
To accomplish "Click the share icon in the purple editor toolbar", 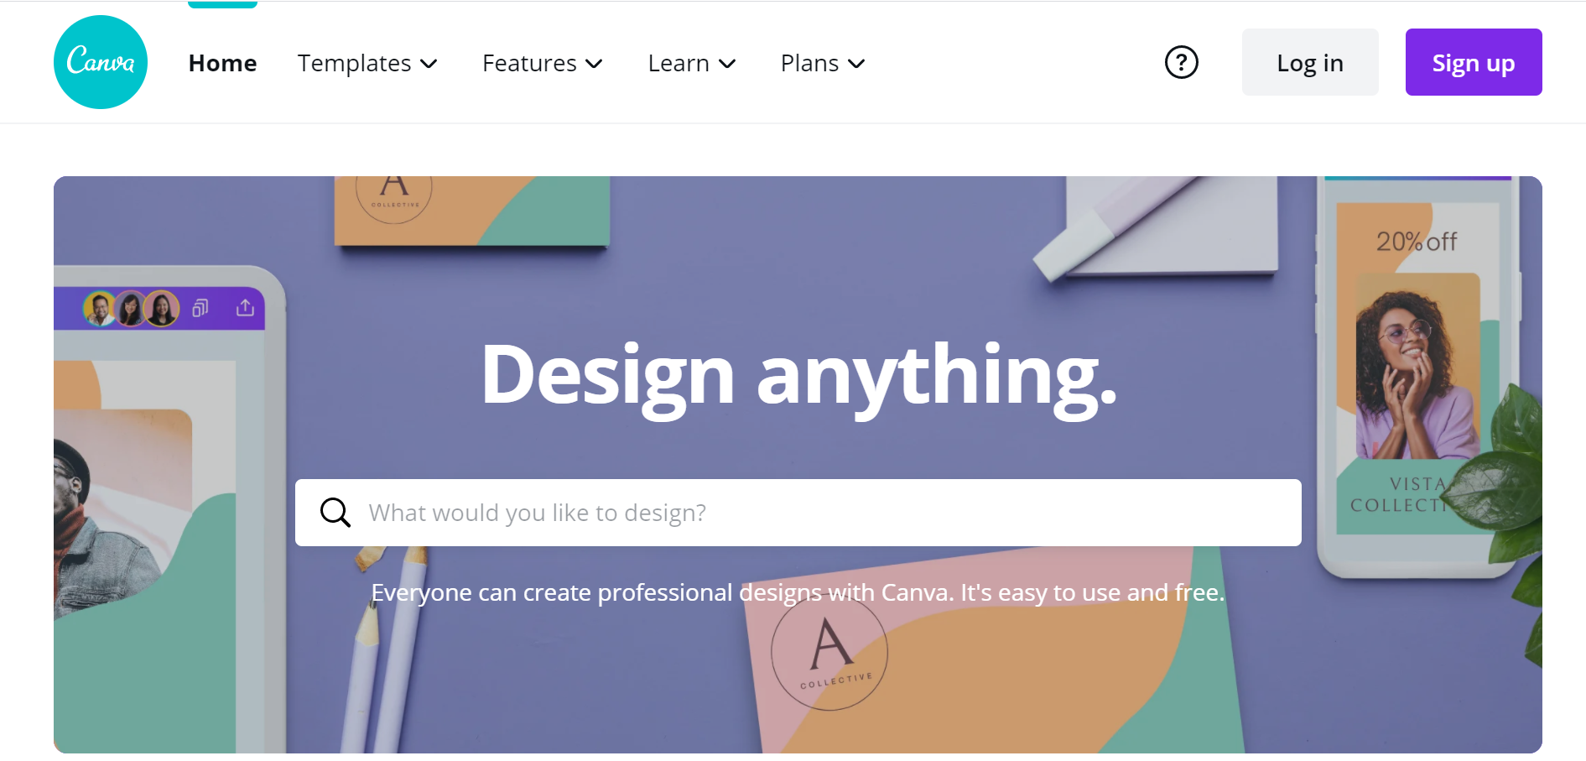I will [244, 308].
